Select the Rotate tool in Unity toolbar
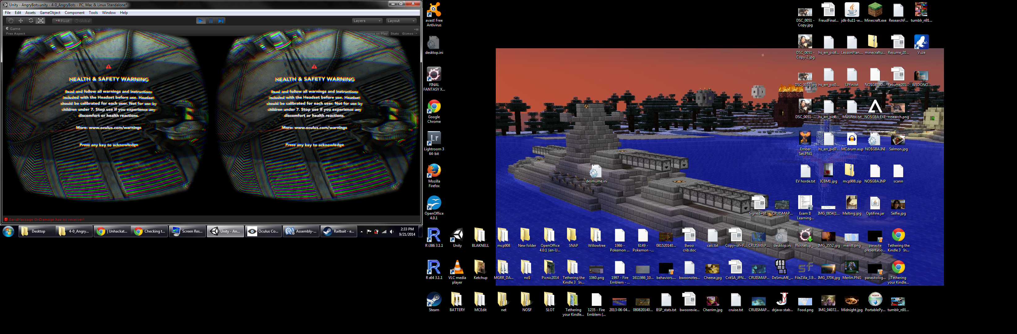This screenshot has height=334, width=1017. point(31,21)
